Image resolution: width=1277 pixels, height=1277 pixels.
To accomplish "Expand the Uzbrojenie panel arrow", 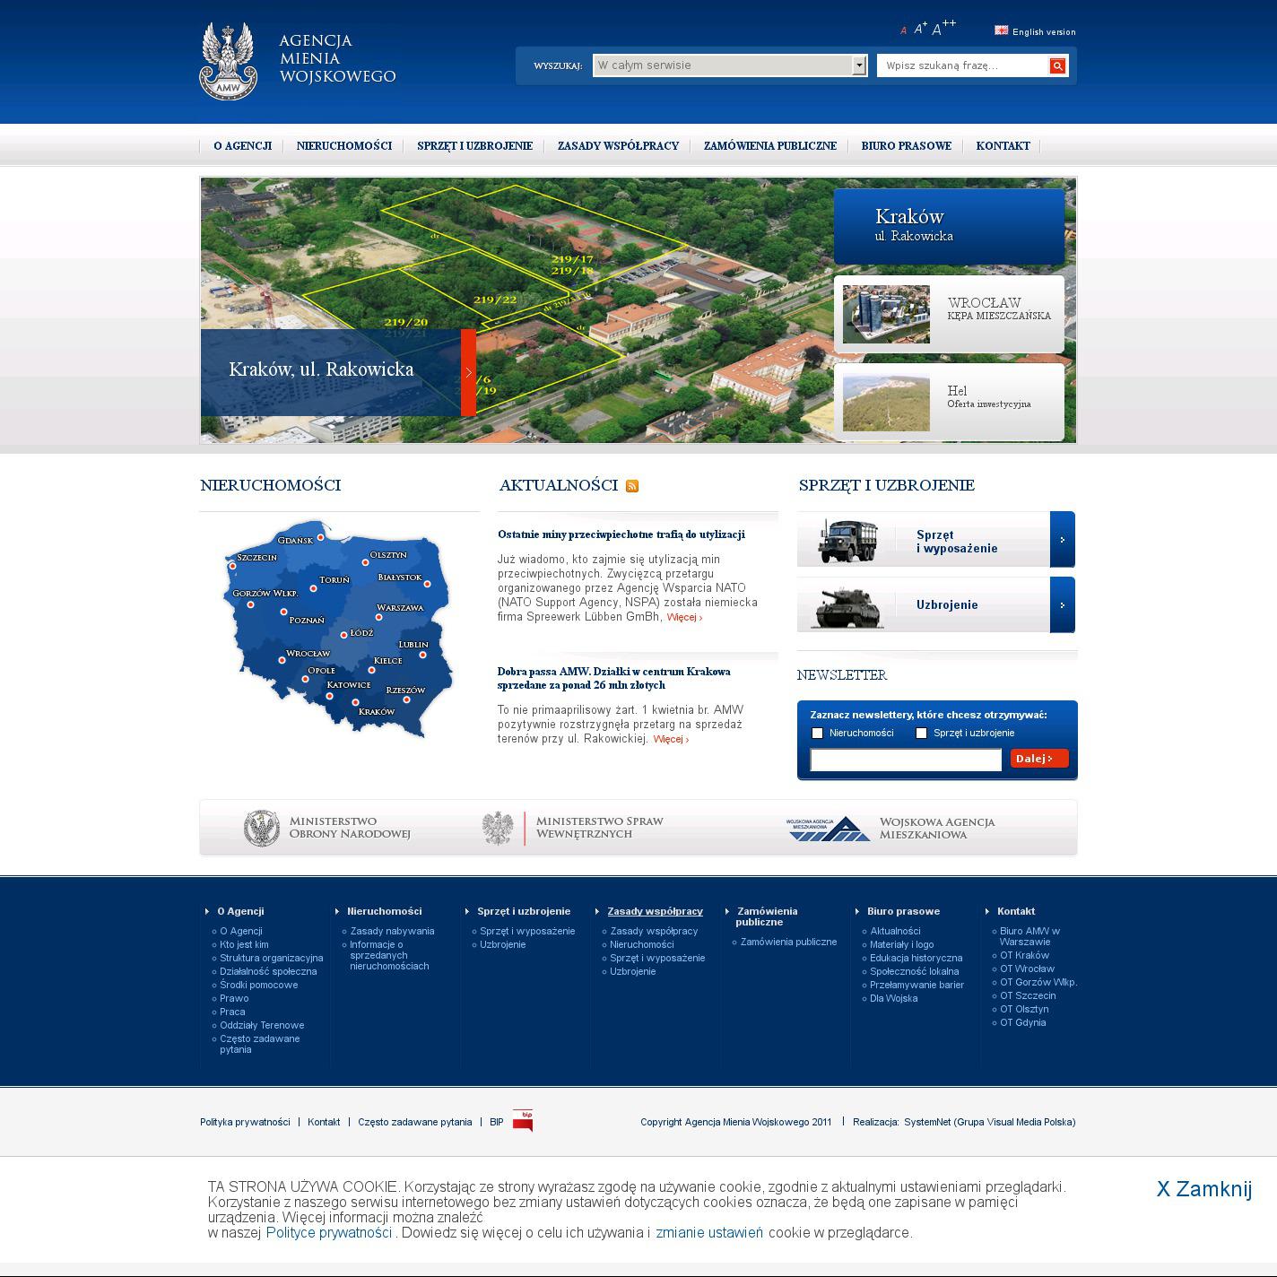I will point(1062,605).
